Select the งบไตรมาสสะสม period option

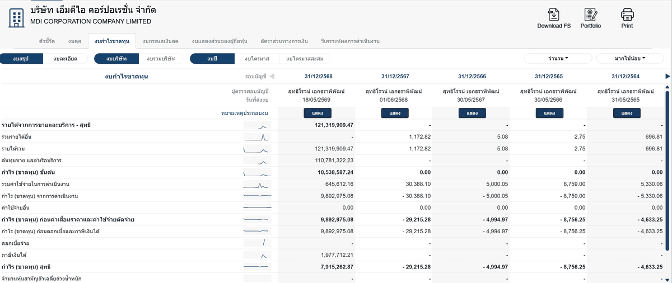tap(305, 59)
